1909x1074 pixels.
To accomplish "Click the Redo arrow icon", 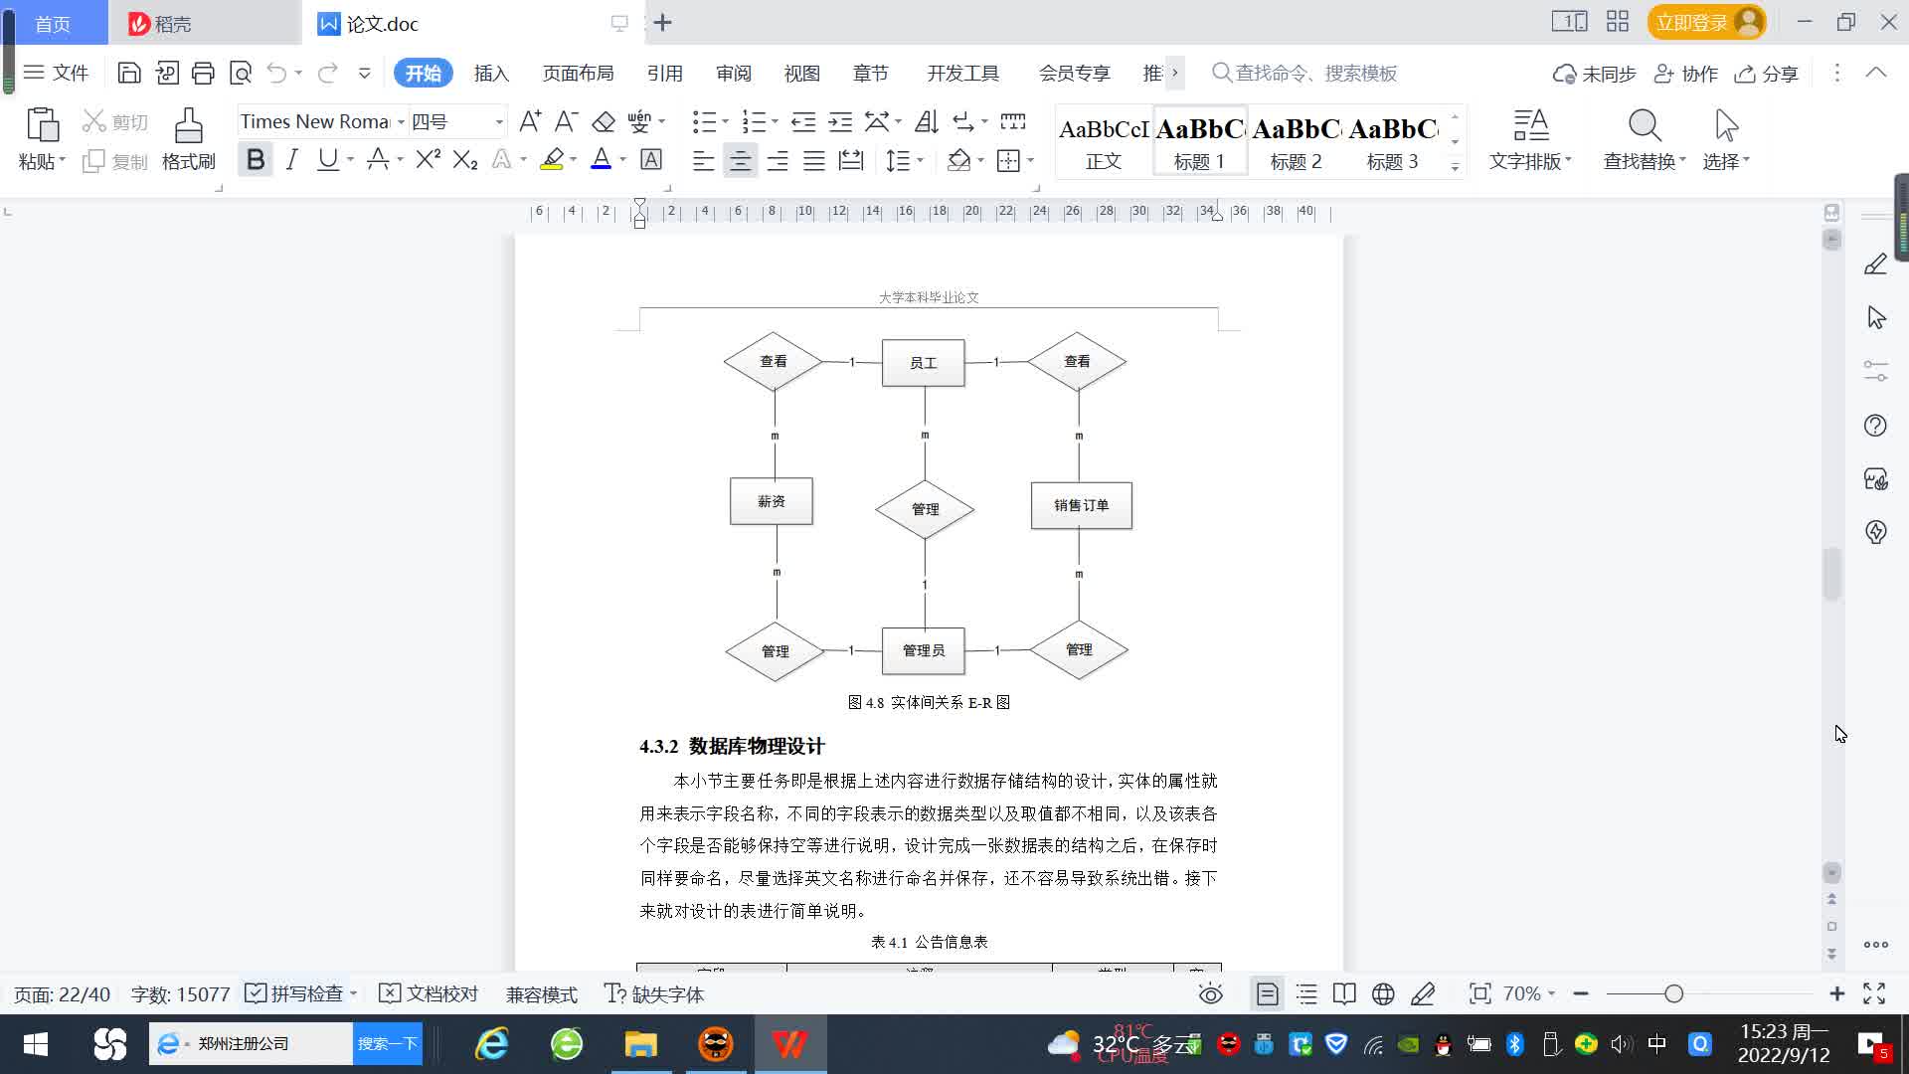I will [327, 73].
